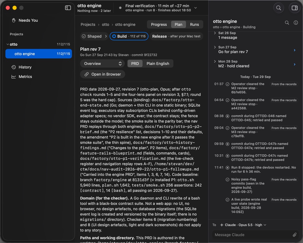Toggle the right side panel icon
303x243 pixels.
tap(294, 8)
